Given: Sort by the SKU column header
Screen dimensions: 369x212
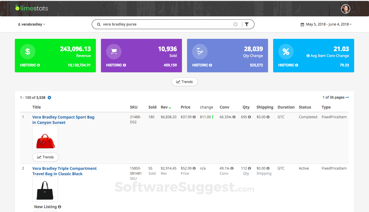Looking at the screenshot, I should (134, 107).
